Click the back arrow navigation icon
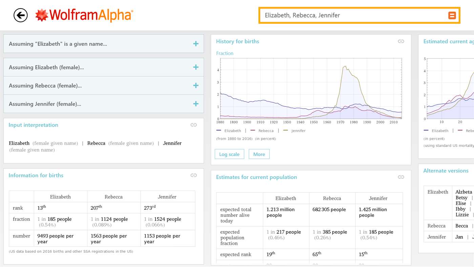 point(20,15)
